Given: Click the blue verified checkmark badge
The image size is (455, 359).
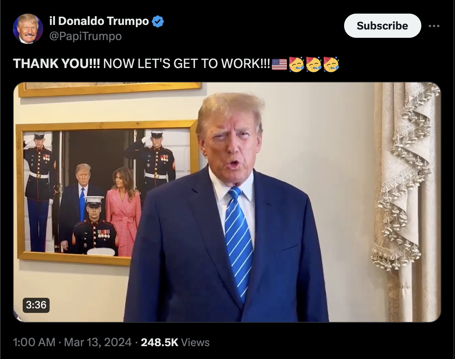Looking at the screenshot, I should (158, 22).
